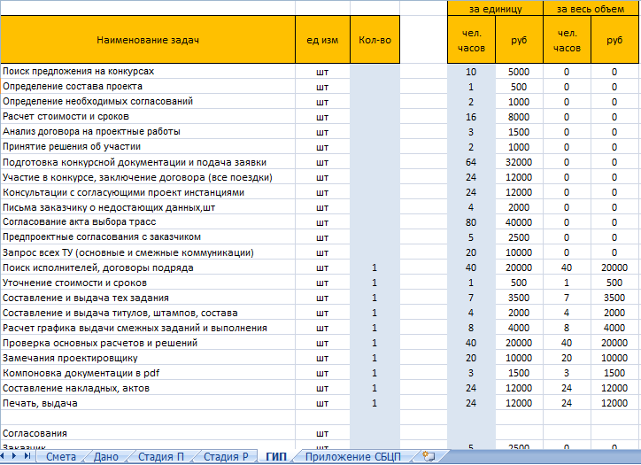Click the previous sheet navigation arrow

(x=3, y=455)
